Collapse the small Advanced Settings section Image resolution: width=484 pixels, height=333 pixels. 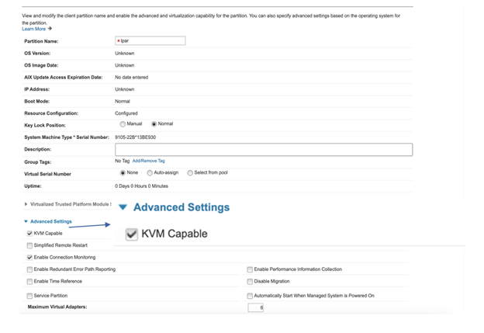click(26, 221)
